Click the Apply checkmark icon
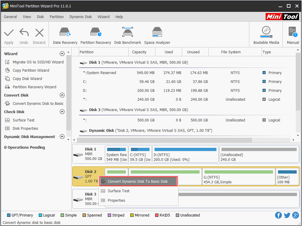 (x=9, y=33)
